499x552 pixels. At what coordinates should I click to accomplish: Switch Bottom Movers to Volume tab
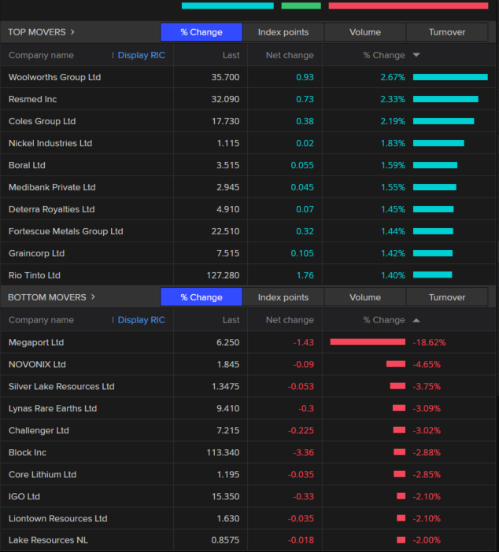[365, 297]
